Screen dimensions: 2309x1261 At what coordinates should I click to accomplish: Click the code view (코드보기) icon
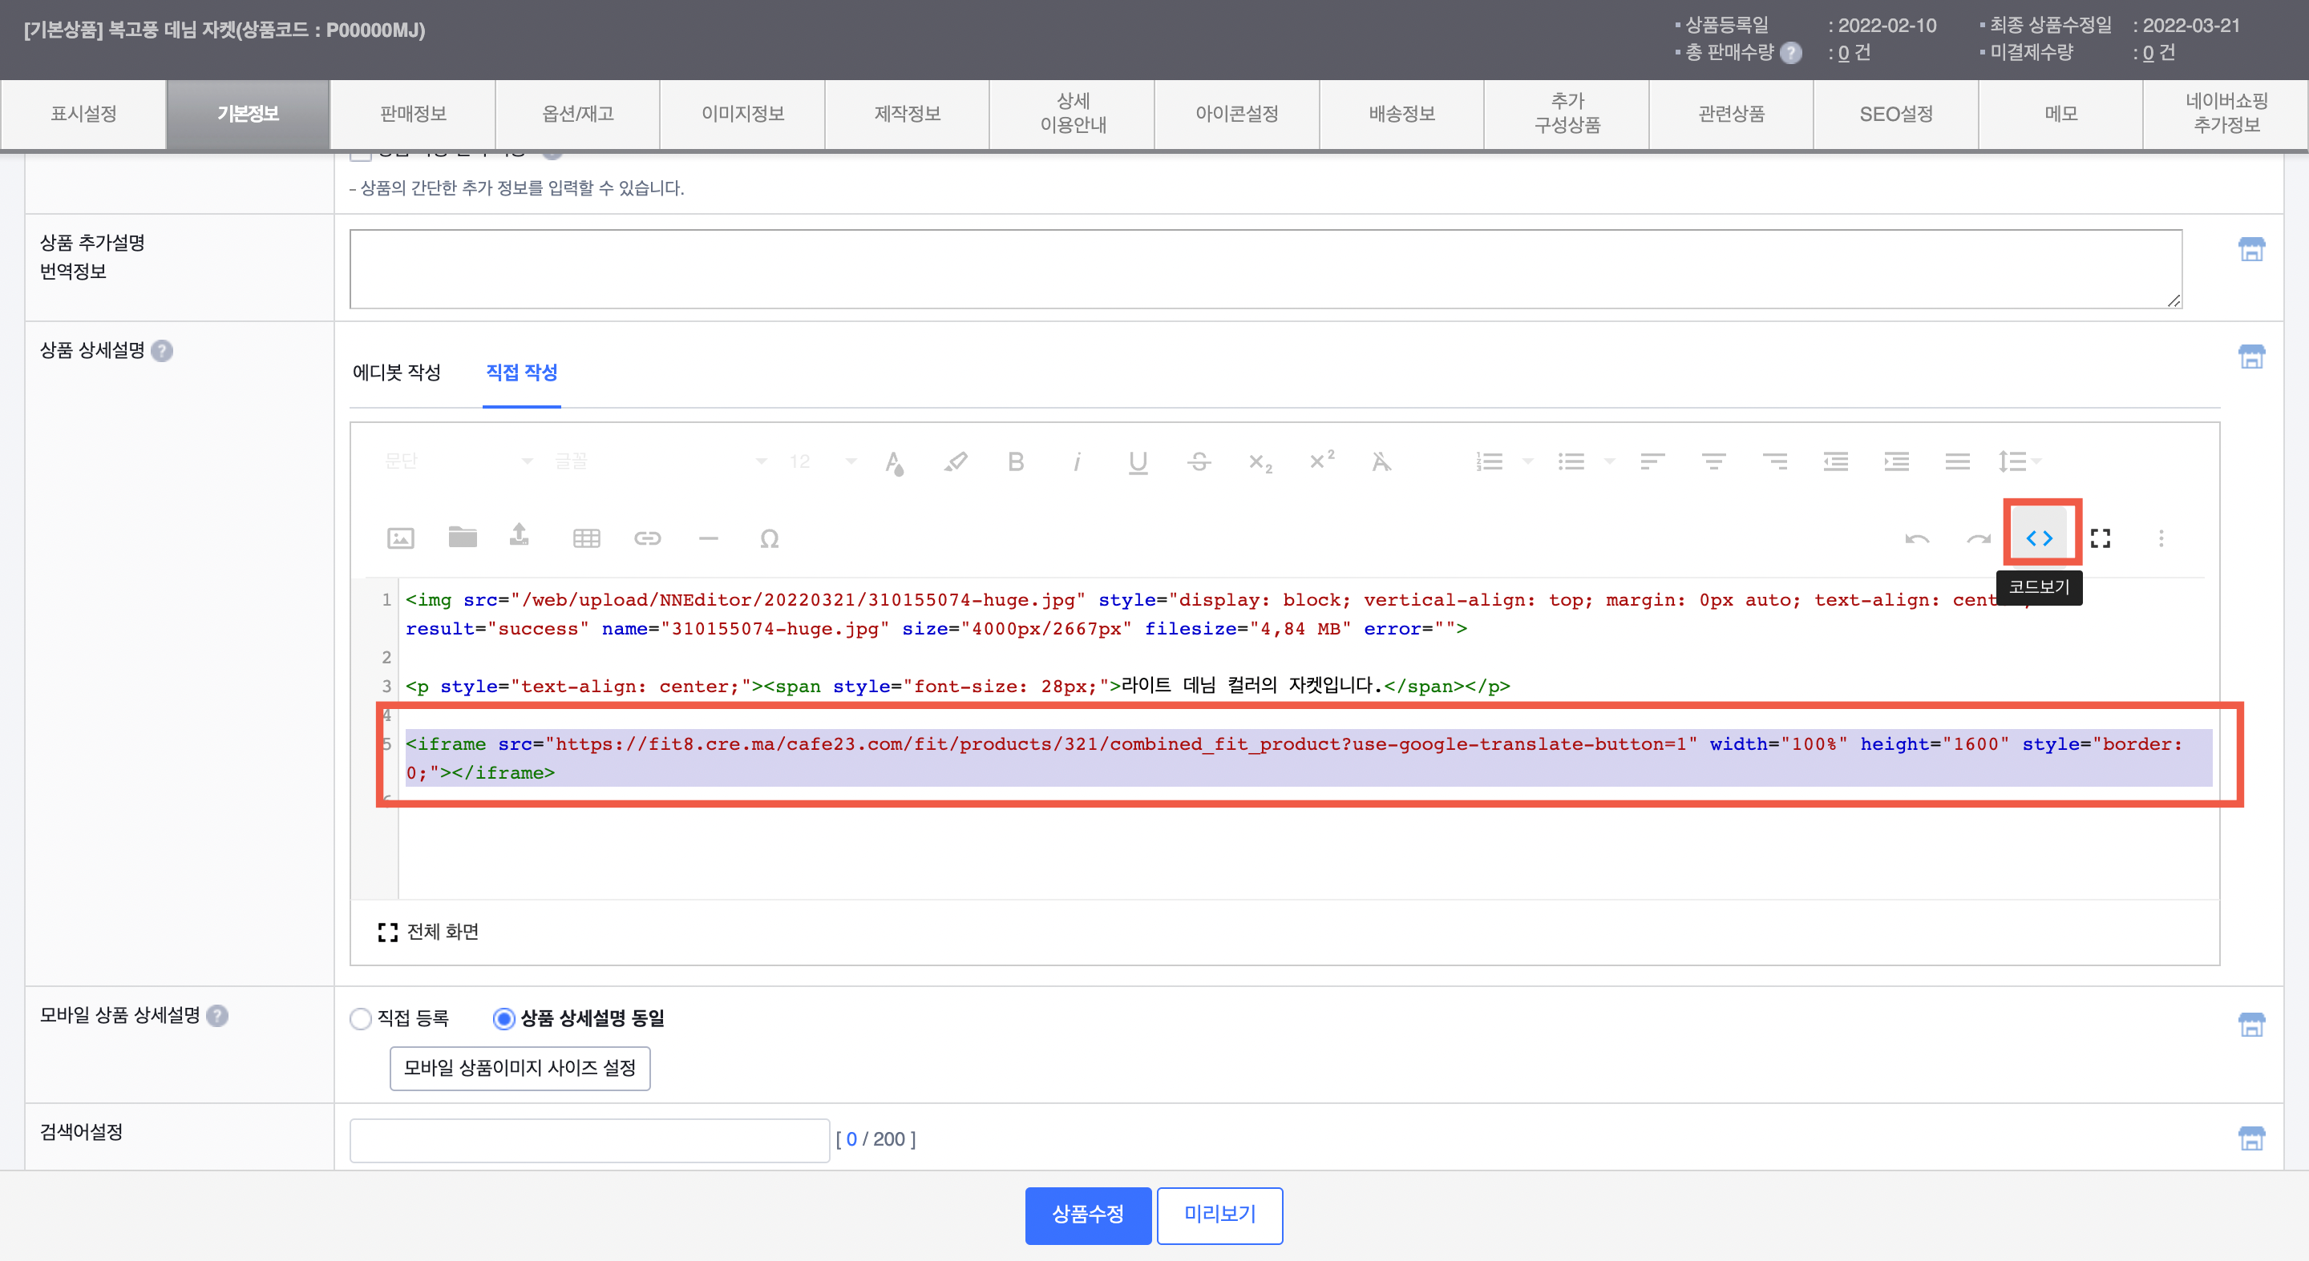pyautogui.click(x=2039, y=538)
